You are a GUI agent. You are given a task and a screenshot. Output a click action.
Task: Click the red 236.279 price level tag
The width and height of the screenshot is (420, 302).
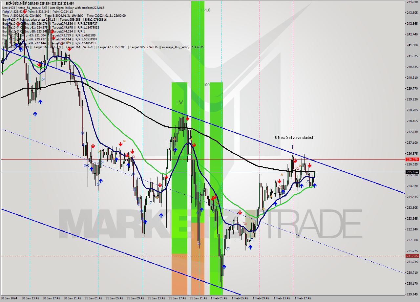click(412, 160)
